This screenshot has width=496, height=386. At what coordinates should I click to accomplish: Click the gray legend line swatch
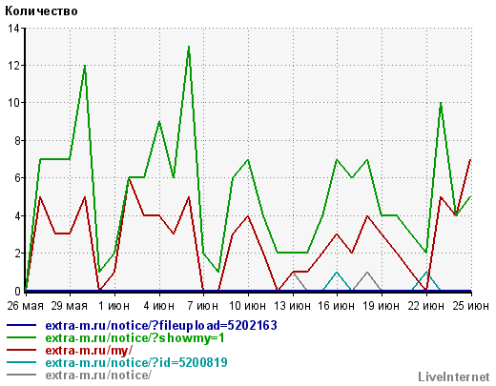coord(21,375)
